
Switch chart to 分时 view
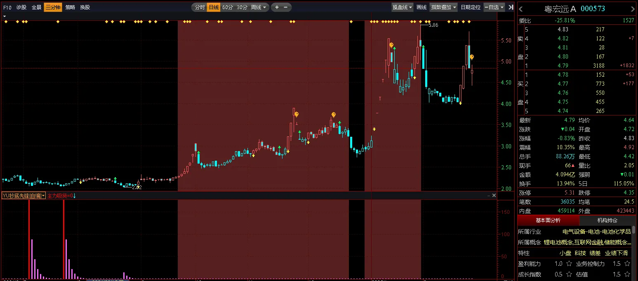(x=200, y=7)
